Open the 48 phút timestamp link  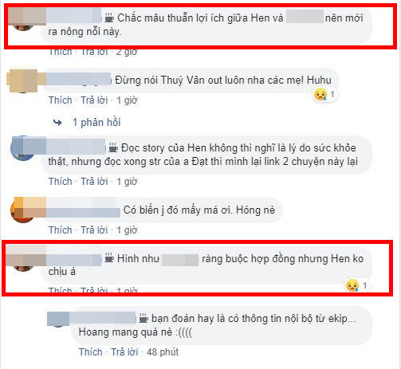coord(163,352)
